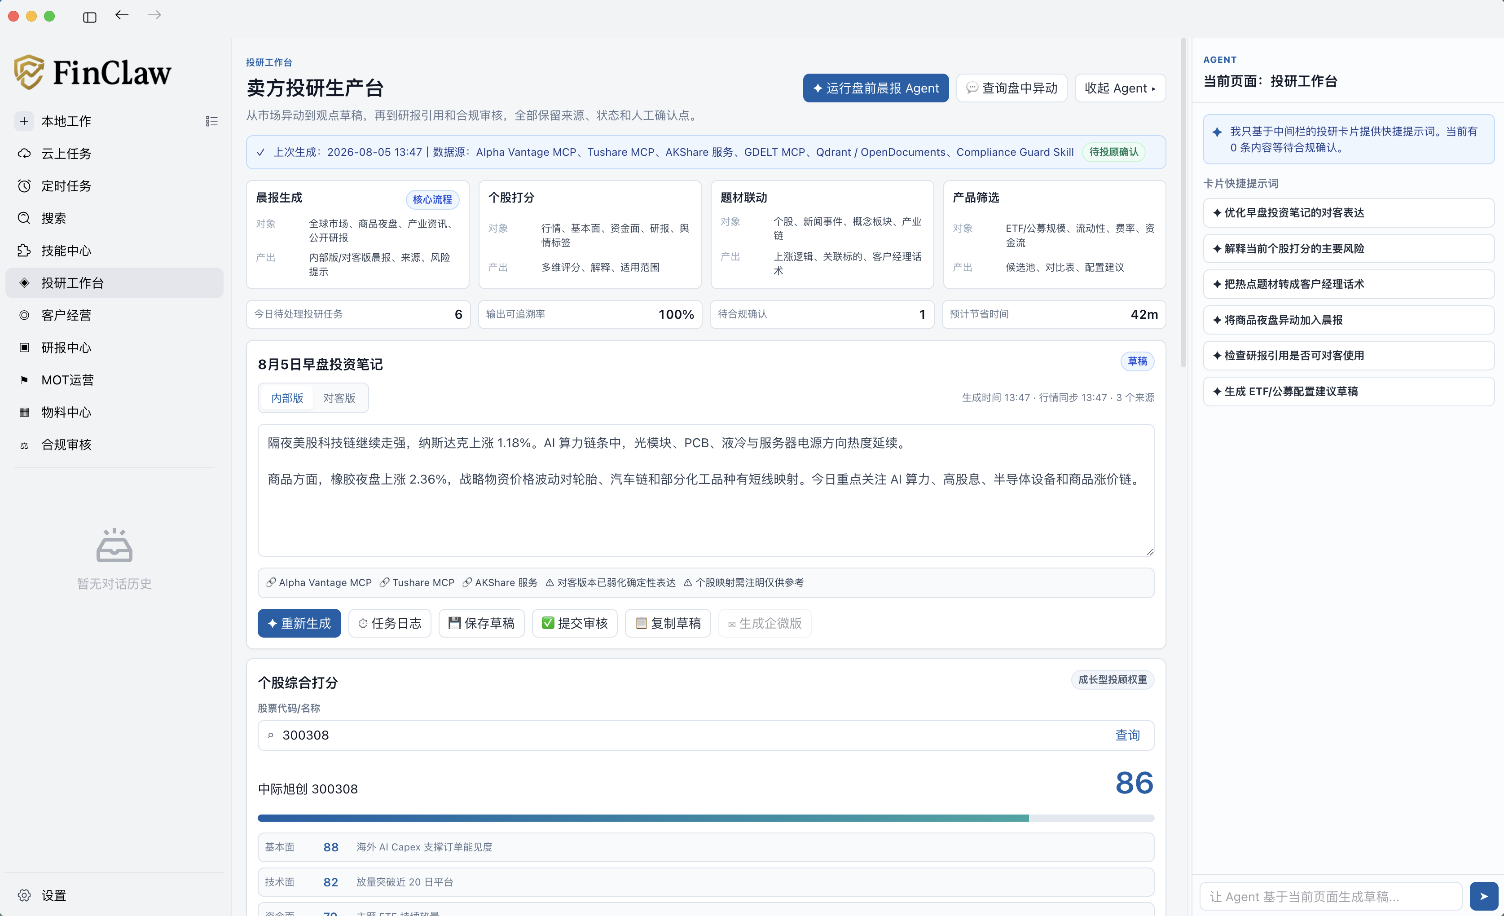Open the 晨报生成 card
This screenshot has height=916, width=1504.
(x=358, y=234)
